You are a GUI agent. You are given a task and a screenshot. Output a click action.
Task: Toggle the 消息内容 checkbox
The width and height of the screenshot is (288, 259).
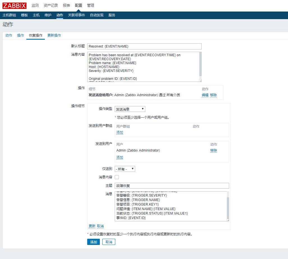pyautogui.click(x=117, y=177)
